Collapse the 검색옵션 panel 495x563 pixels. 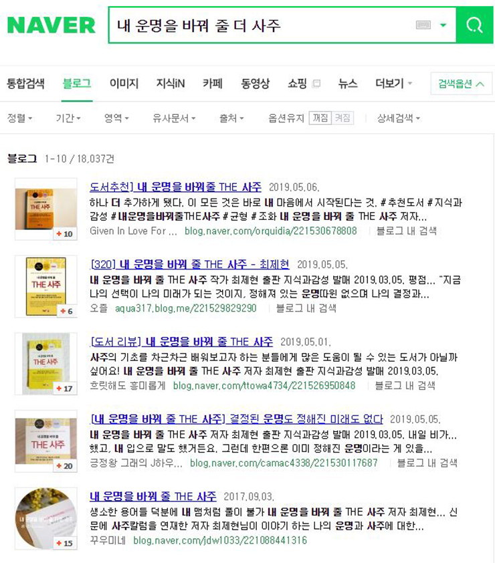[x=462, y=84]
